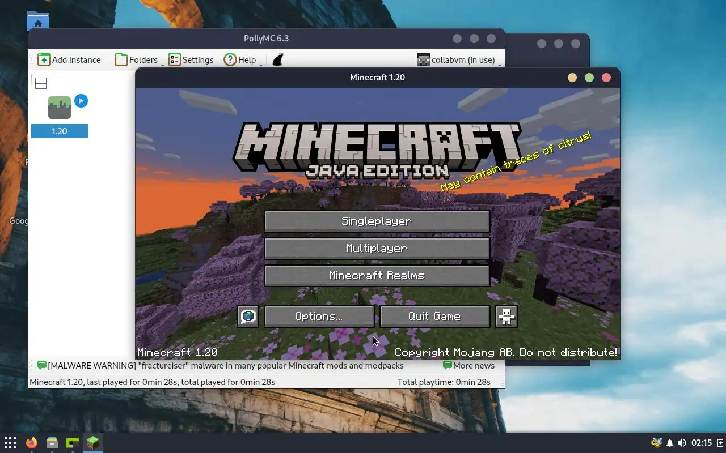Open Singleplayer in Minecraft menu

pos(377,221)
